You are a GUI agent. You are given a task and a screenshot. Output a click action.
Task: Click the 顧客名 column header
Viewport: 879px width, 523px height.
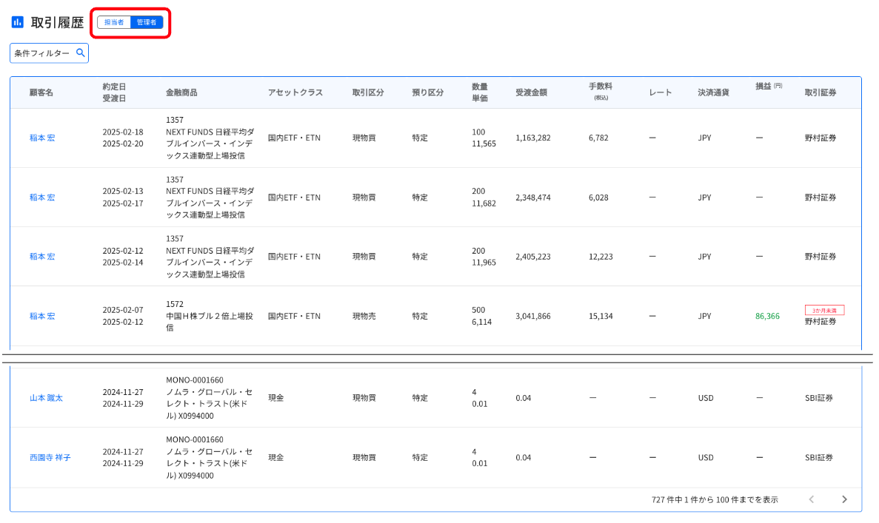41,92
